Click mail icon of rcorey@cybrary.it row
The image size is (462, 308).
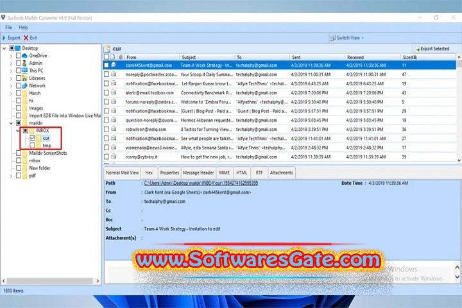pyautogui.click(x=114, y=157)
